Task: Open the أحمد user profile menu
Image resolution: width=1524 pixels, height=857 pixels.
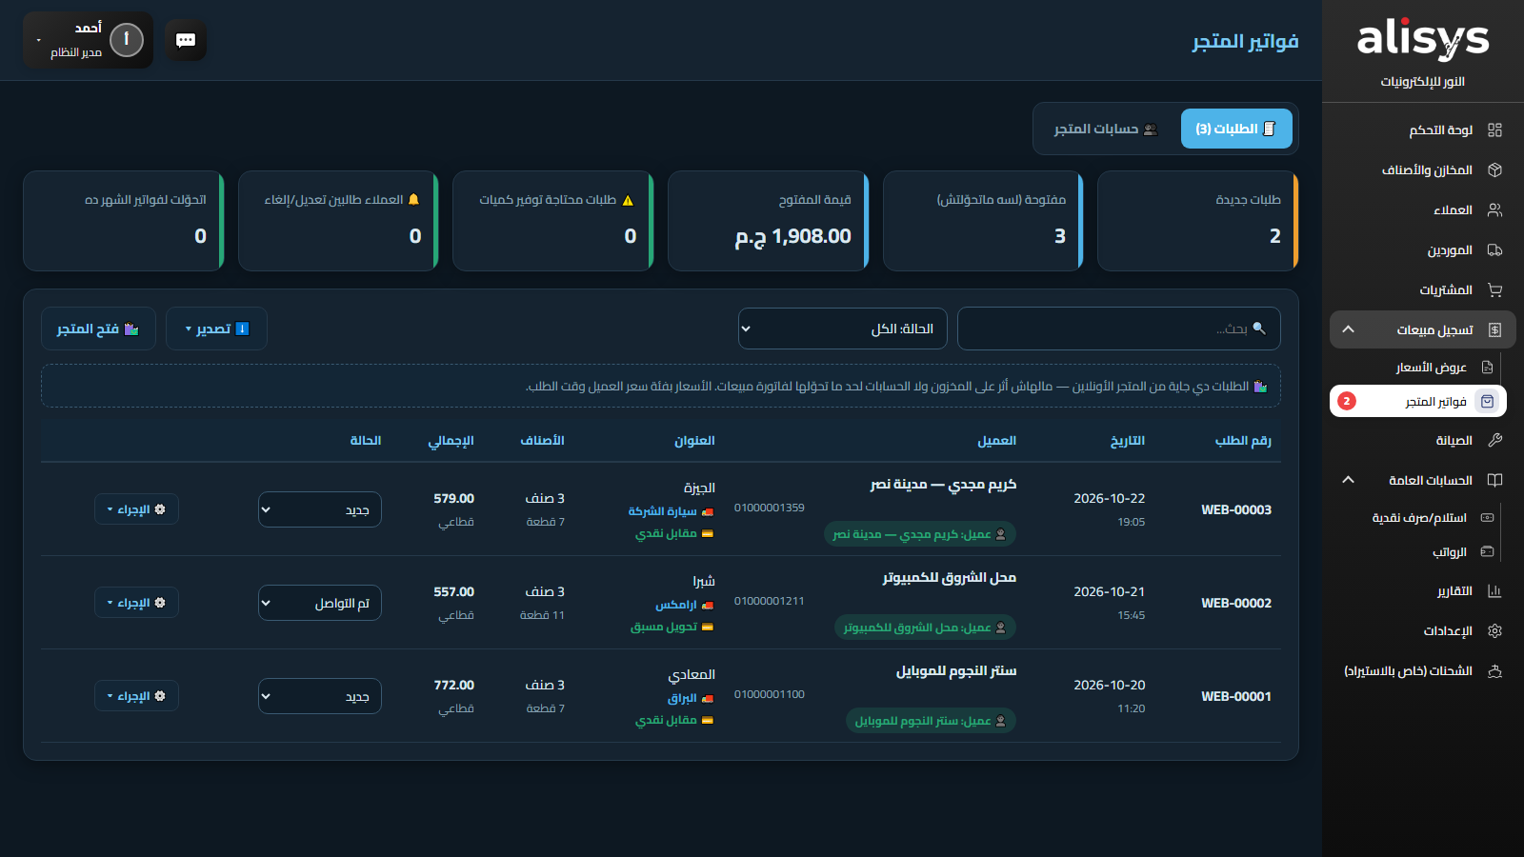Action: point(88,40)
